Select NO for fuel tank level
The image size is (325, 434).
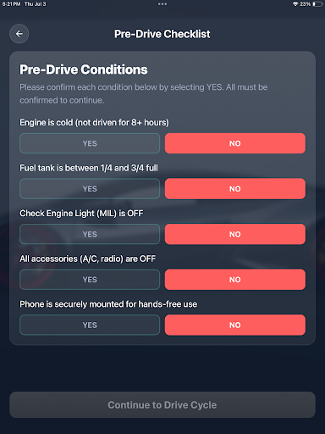(x=235, y=189)
